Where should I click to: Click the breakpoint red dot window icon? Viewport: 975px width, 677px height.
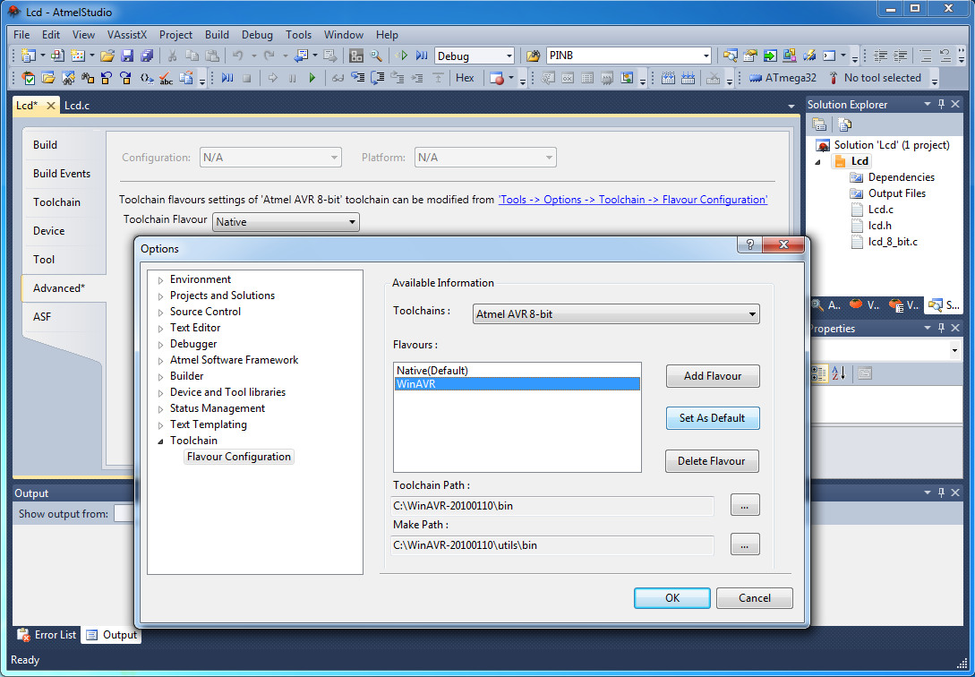point(496,78)
